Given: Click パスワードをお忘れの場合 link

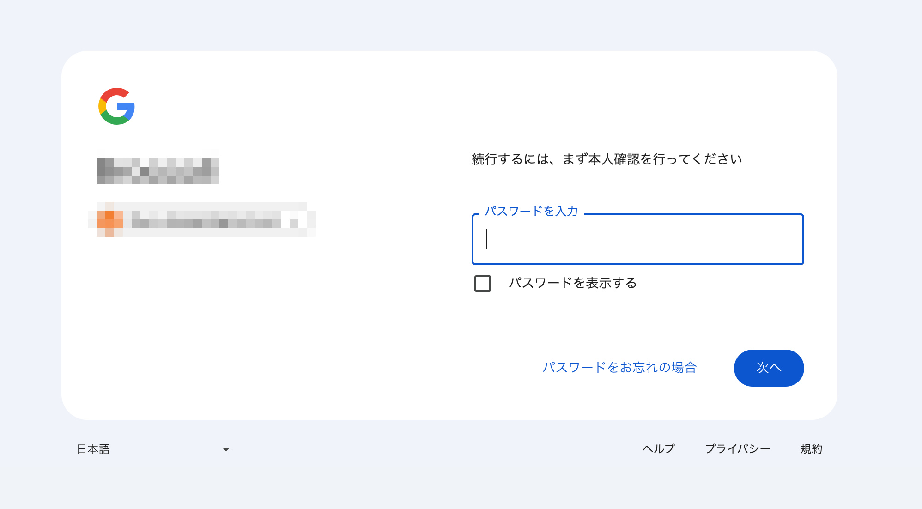Looking at the screenshot, I should click(619, 368).
